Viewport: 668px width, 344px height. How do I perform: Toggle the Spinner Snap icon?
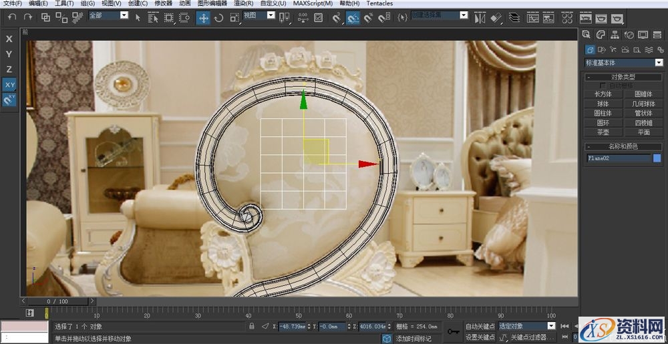[384, 17]
